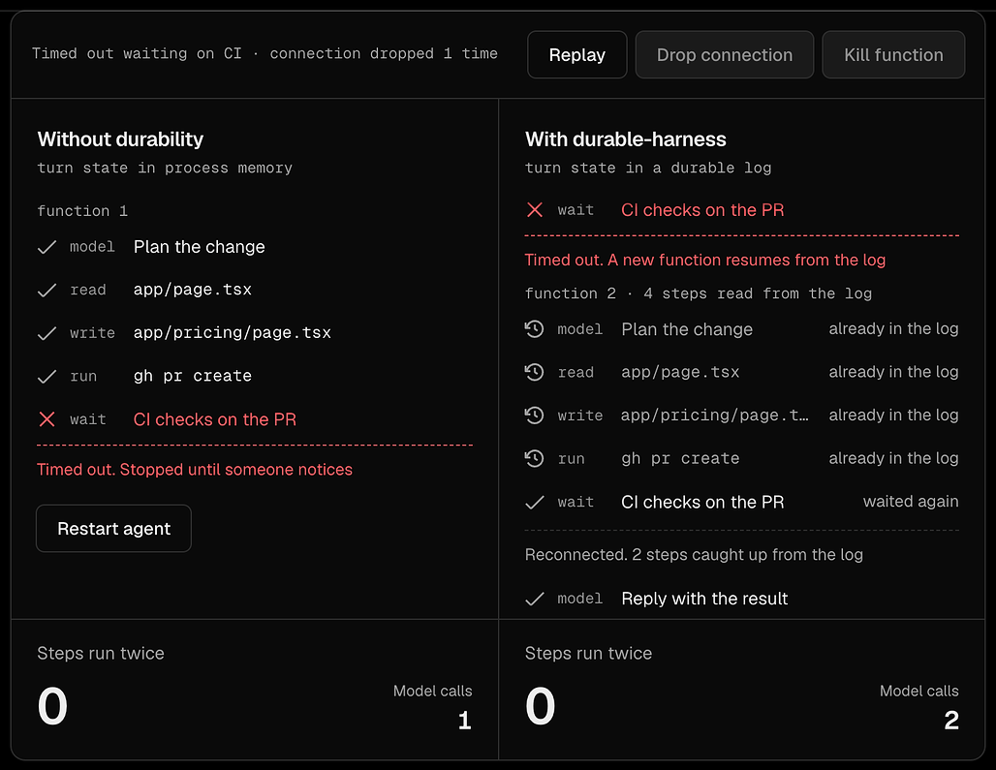Click 'gh pr create' in the Without durability panel

[x=193, y=376]
